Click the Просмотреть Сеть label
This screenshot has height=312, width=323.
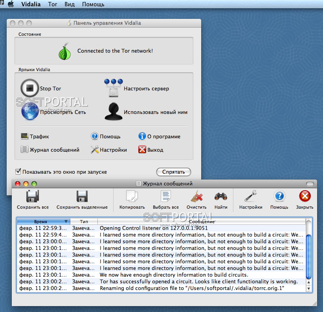coord(63,112)
